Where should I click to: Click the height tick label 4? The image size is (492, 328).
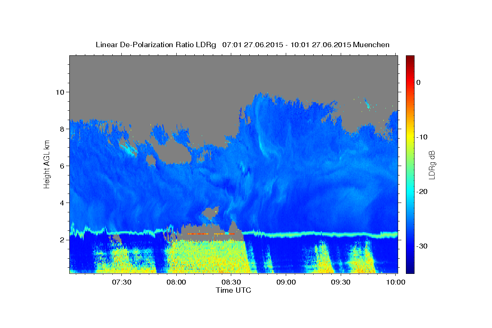point(62,203)
